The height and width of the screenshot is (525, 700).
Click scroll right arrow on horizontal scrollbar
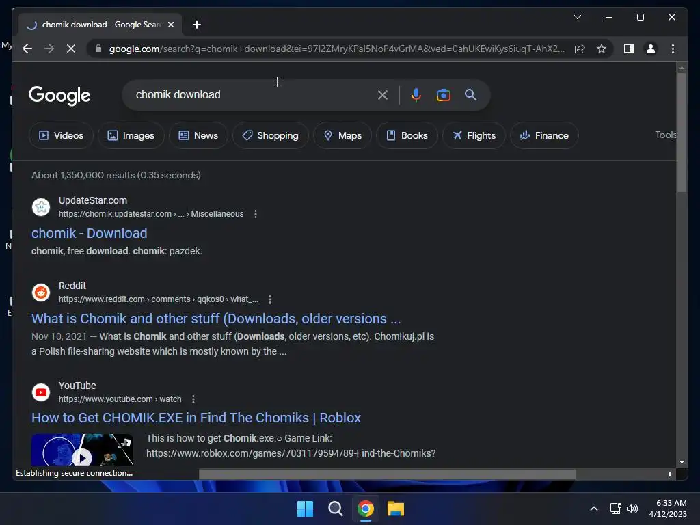[670, 474]
